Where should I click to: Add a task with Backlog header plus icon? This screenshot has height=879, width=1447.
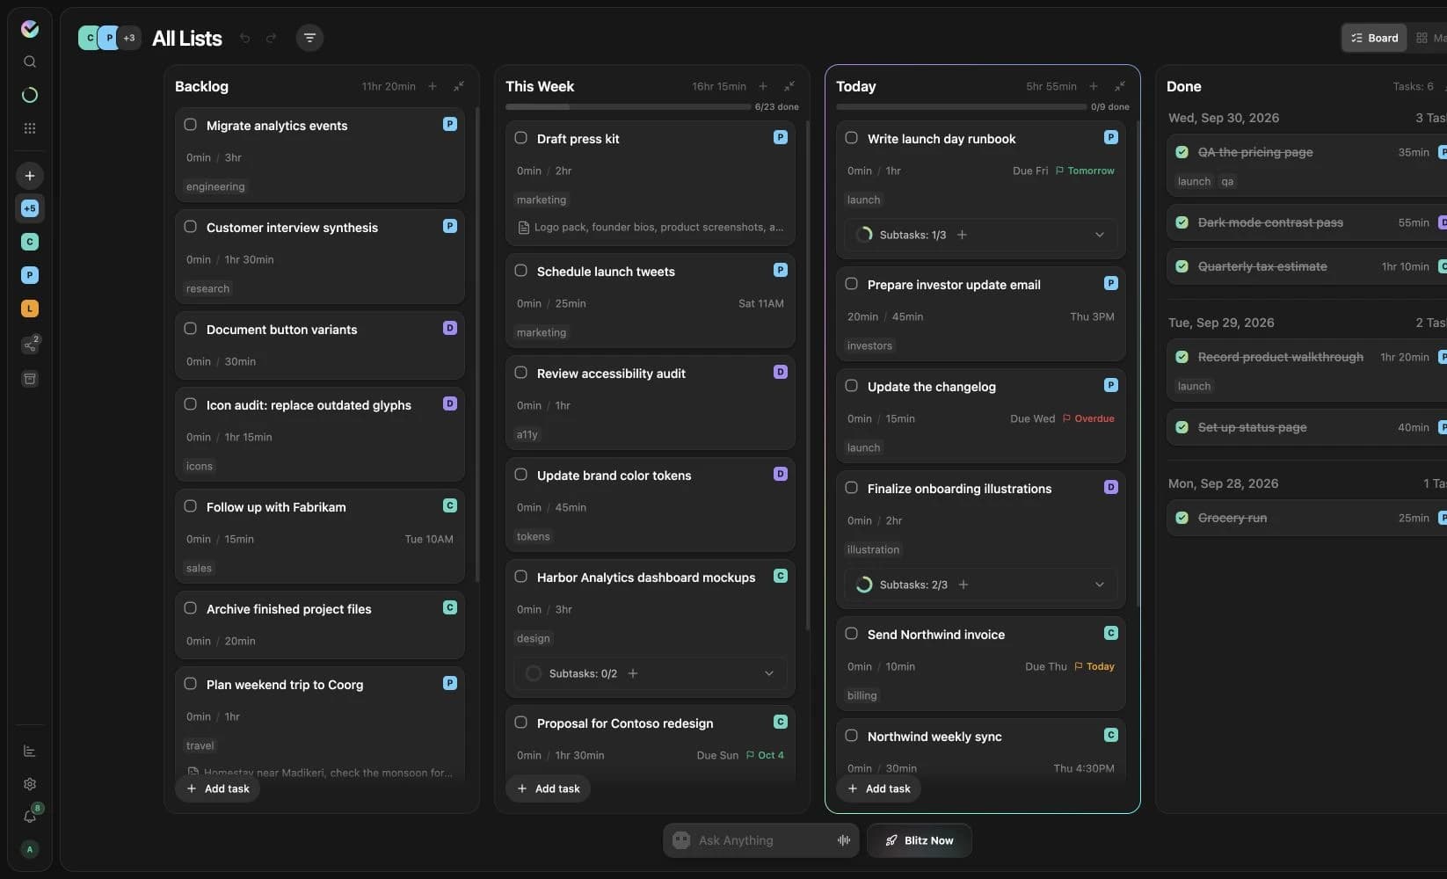[433, 86]
